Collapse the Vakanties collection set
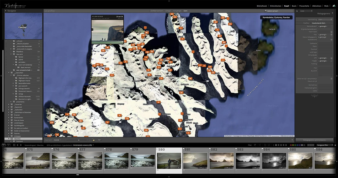The width and height of the screenshot is (338, 178). click(9, 139)
